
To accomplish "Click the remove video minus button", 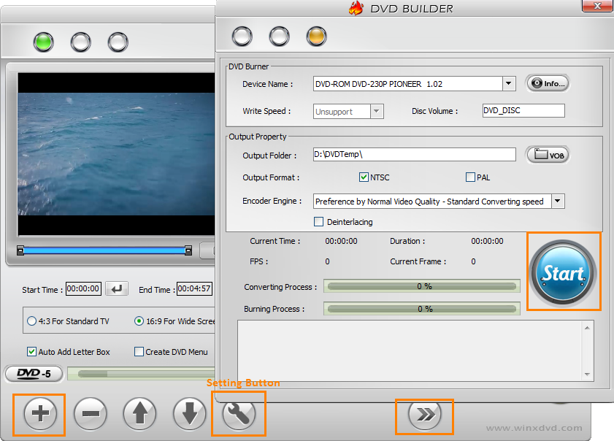I will (x=90, y=413).
